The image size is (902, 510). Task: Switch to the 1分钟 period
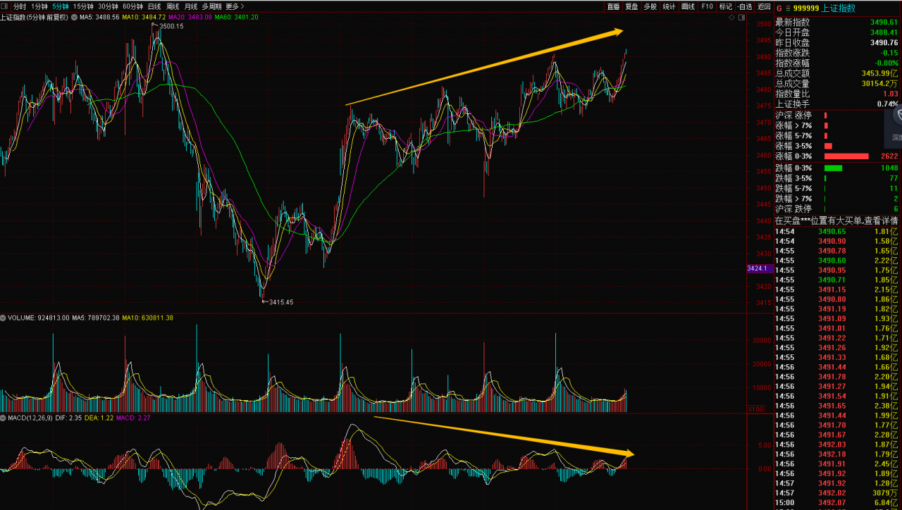39,6
